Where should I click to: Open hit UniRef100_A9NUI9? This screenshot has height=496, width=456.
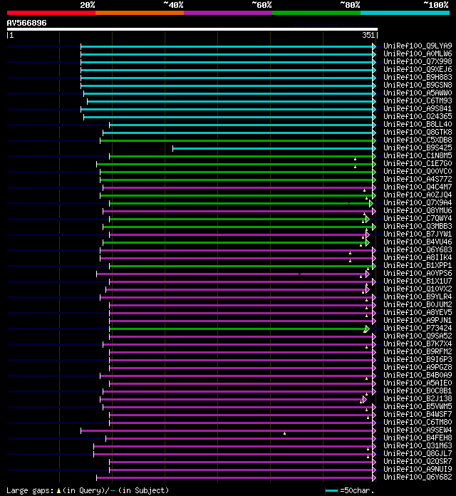click(x=418, y=469)
